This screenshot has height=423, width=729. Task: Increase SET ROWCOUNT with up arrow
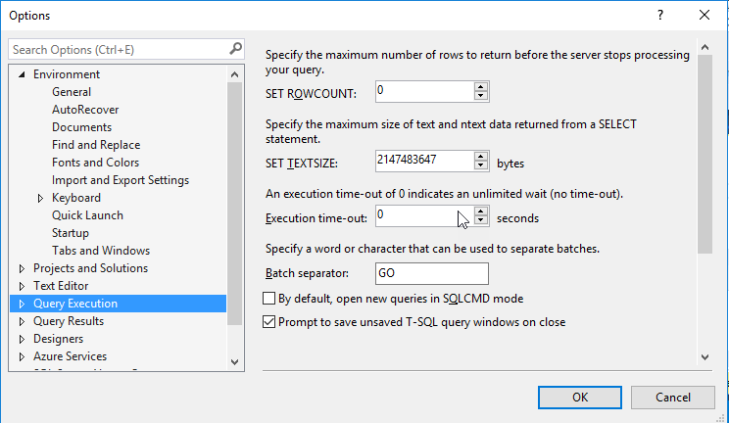[x=481, y=87]
